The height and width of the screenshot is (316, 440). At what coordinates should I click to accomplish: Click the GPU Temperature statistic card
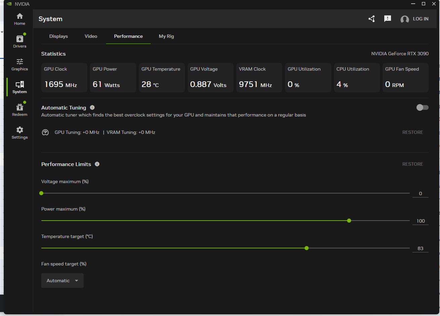(x=162, y=78)
